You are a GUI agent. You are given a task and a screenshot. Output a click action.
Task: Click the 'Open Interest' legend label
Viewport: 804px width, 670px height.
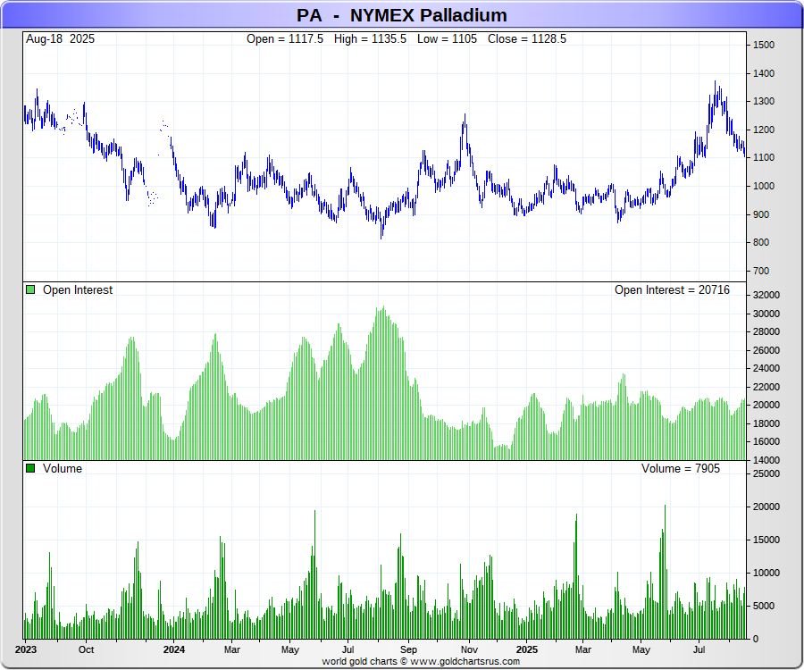point(78,290)
